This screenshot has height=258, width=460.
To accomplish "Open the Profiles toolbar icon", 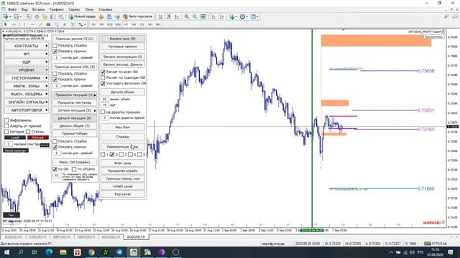I will pyautogui.click(x=17, y=16).
